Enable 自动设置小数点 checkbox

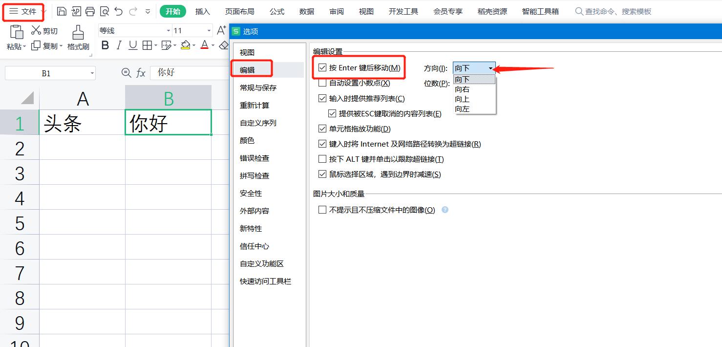pos(321,83)
